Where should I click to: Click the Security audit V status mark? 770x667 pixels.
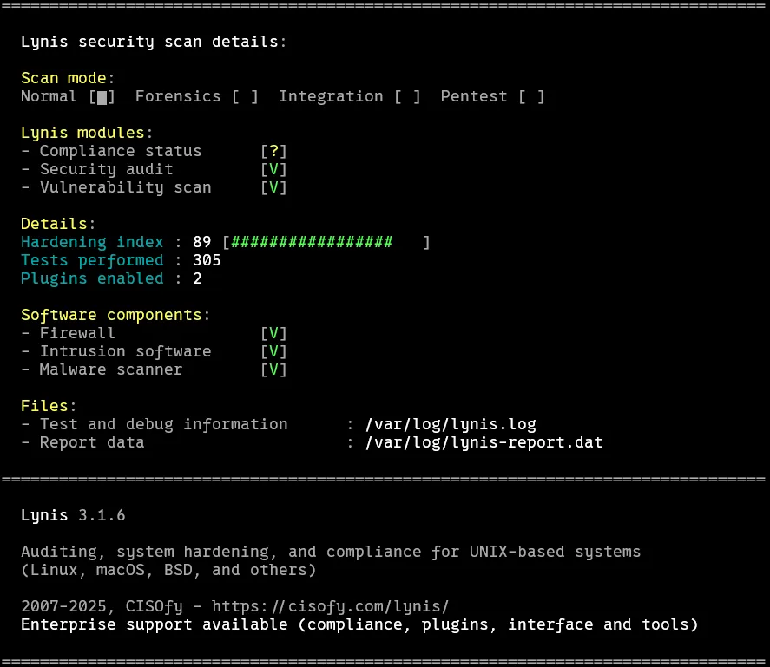coord(273,170)
